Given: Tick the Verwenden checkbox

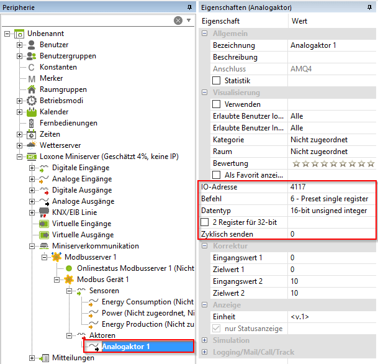Looking at the screenshot, I should point(217,104).
